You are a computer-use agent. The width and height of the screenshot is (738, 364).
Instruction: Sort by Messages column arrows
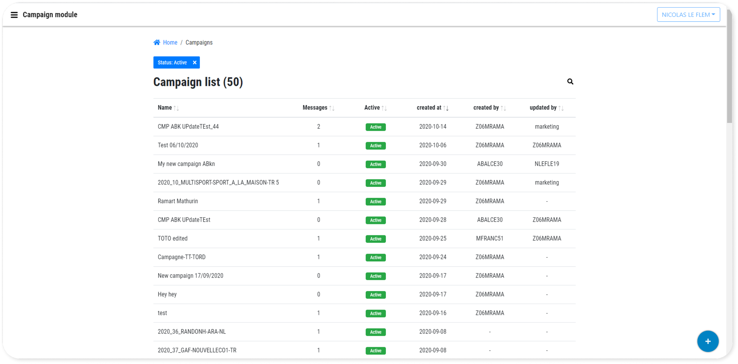tap(332, 108)
